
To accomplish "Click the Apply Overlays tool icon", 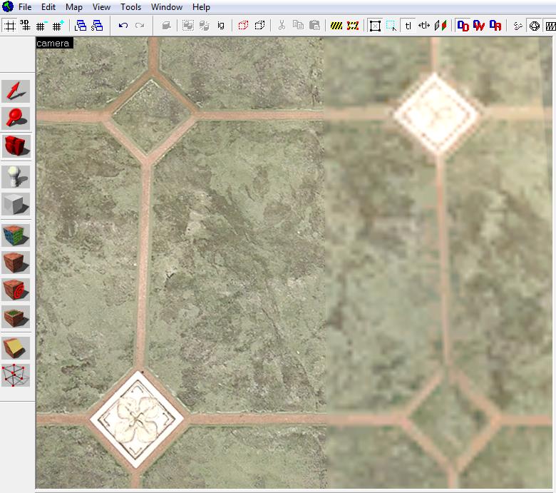I will click(x=16, y=316).
